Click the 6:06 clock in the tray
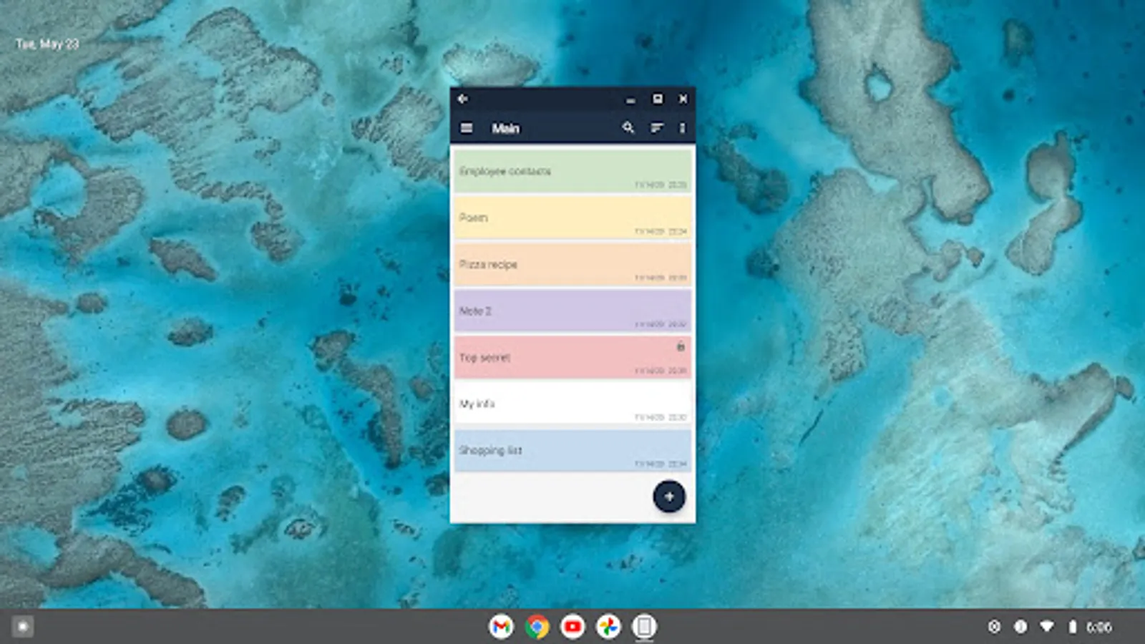 1098,628
